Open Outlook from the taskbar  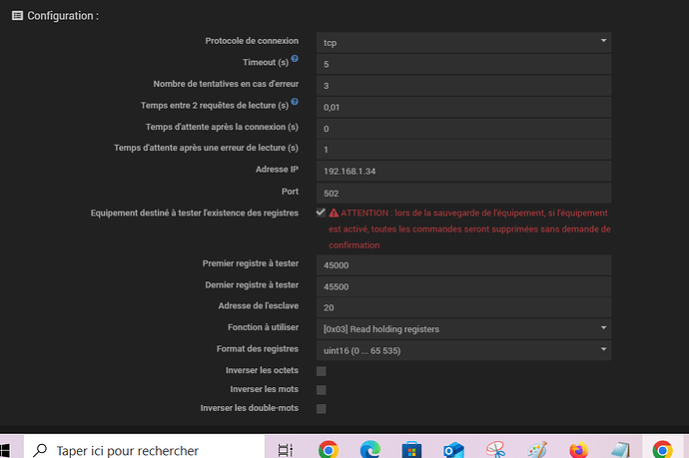tap(452, 450)
